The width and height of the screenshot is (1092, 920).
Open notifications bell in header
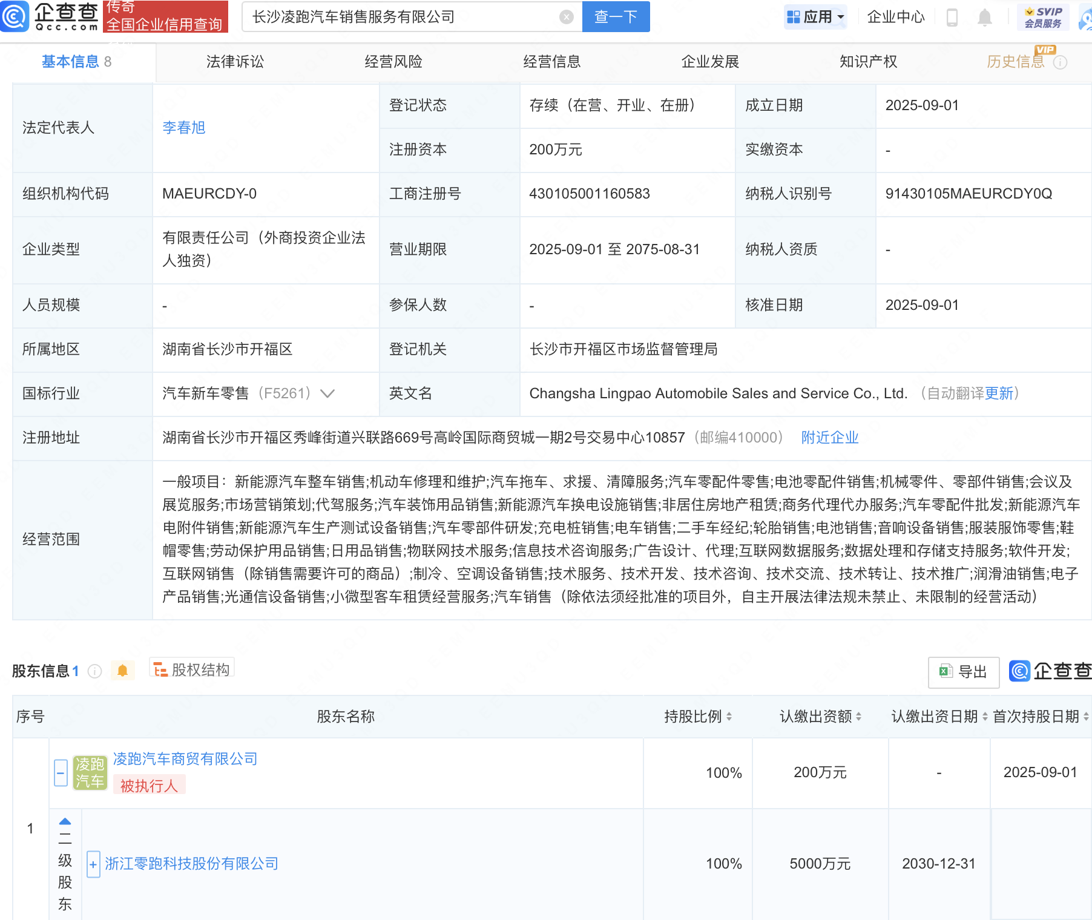pyautogui.click(x=984, y=18)
